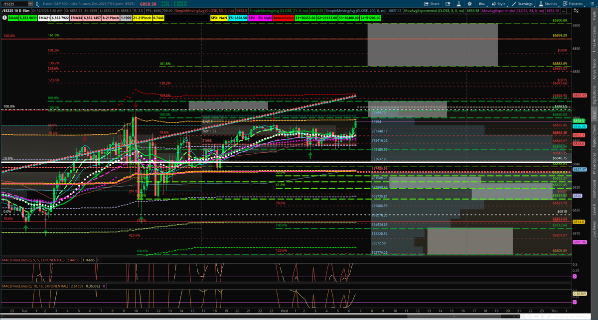Open the Dashboard side tab
598x320 pixels.
(x=594, y=188)
